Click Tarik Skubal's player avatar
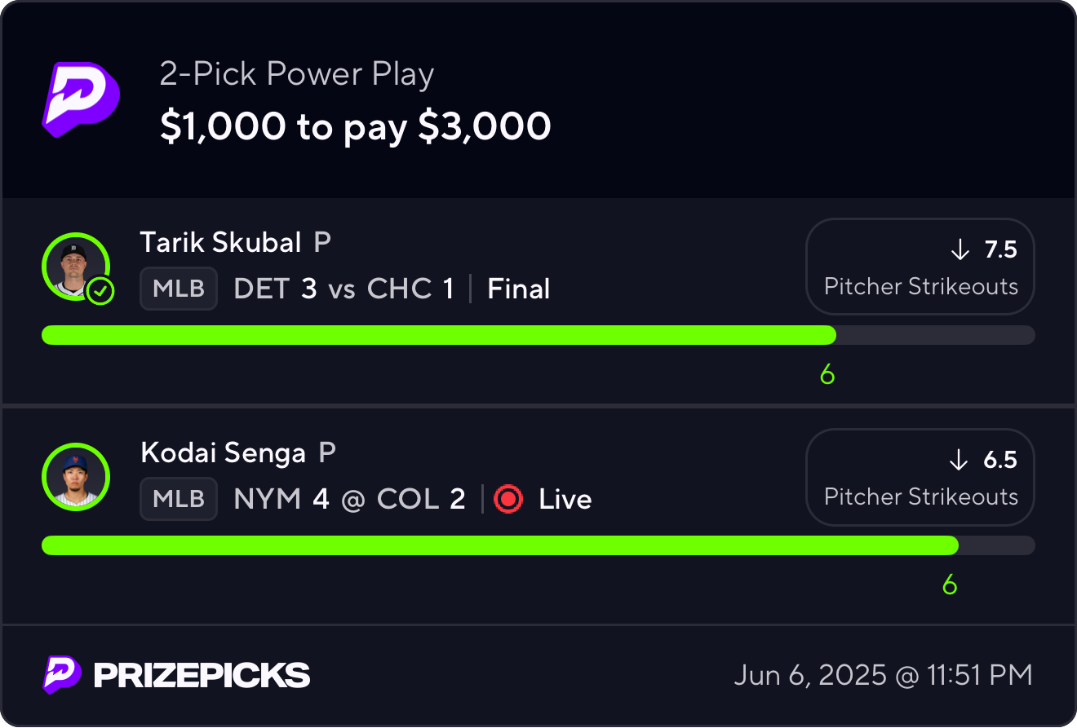Screen dimensions: 1077x728 73,265
